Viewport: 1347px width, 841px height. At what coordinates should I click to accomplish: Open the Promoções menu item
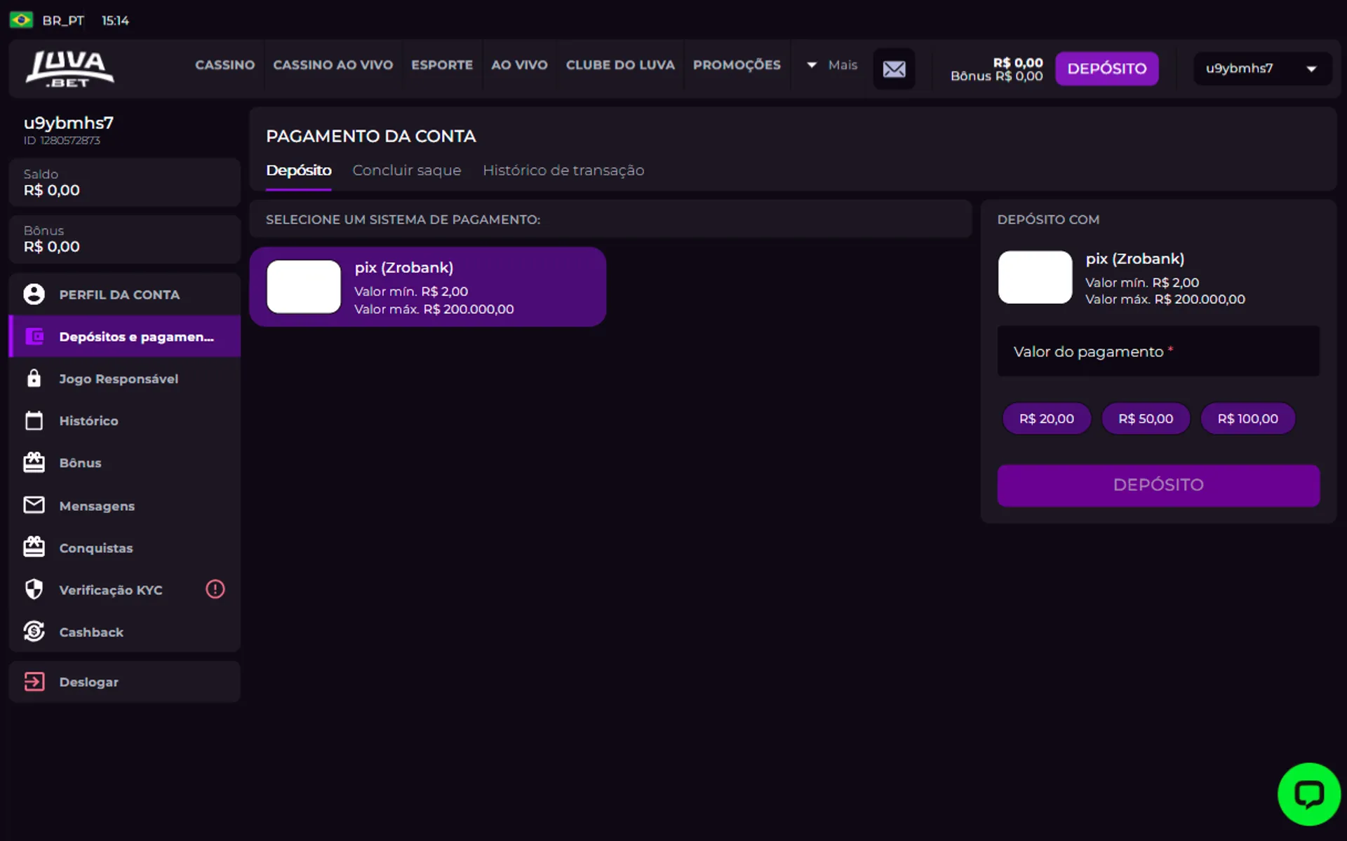click(736, 65)
